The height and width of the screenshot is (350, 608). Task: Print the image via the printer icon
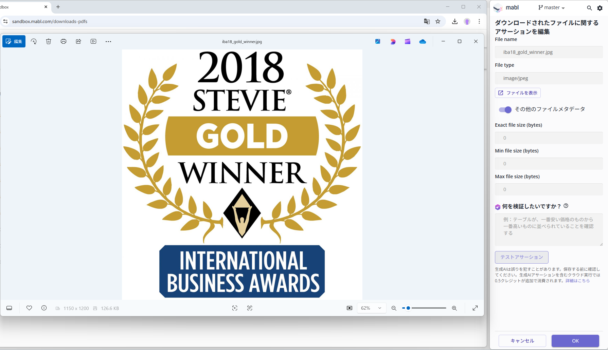(x=64, y=41)
